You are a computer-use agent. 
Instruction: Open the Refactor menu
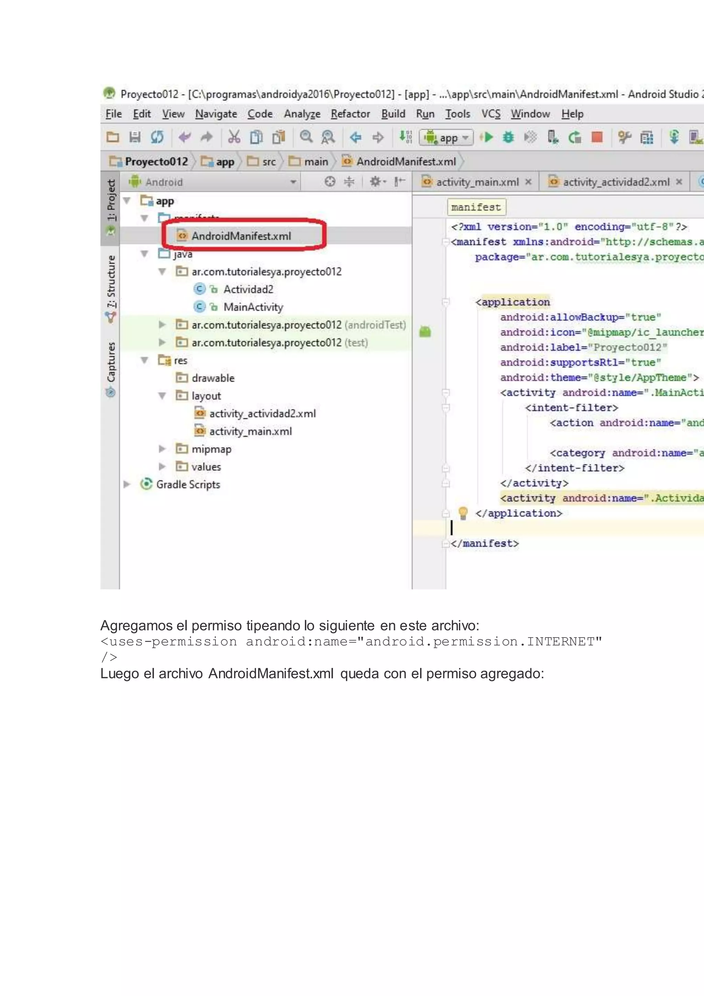[x=350, y=114]
